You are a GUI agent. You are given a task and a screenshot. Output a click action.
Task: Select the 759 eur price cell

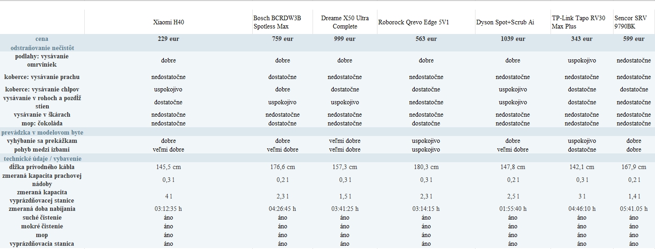click(283, 39)
